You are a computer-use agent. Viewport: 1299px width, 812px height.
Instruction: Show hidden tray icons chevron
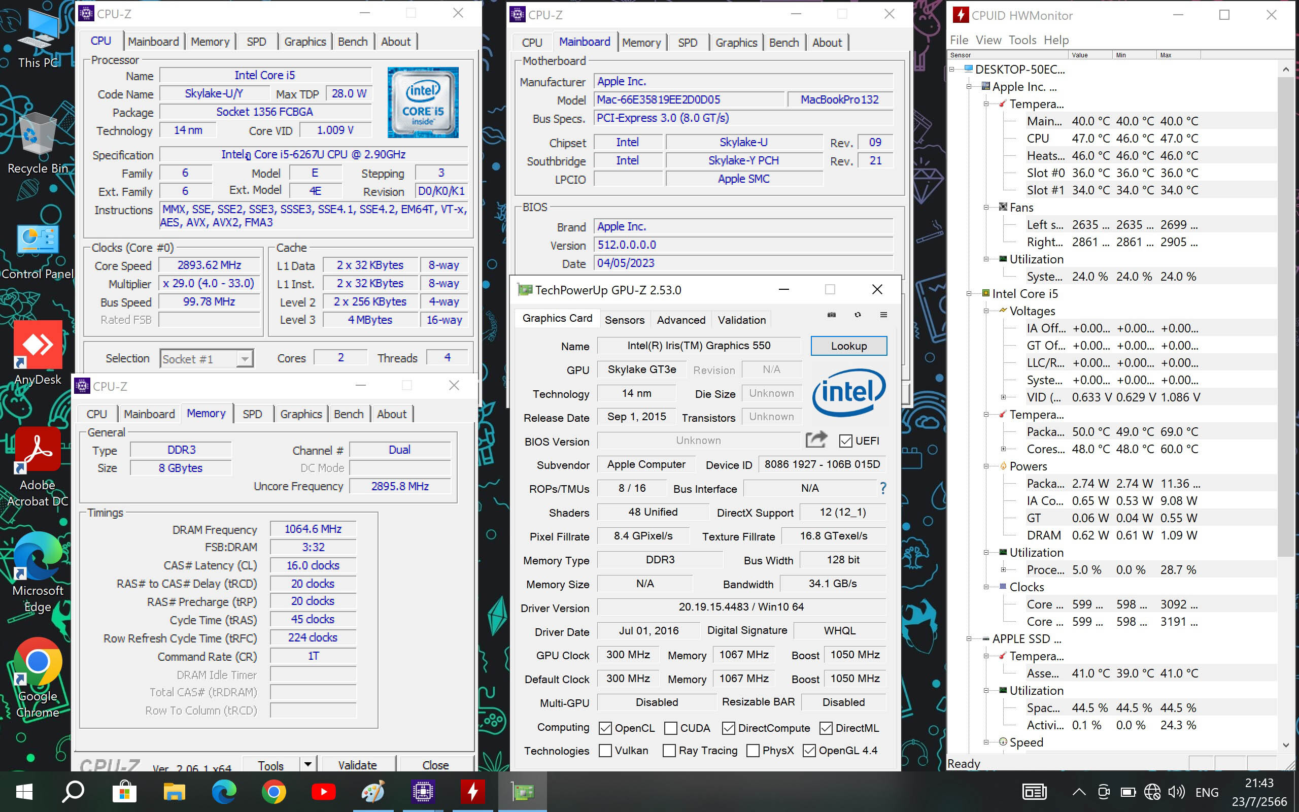pyautogui.click(x=1079, y=792)
